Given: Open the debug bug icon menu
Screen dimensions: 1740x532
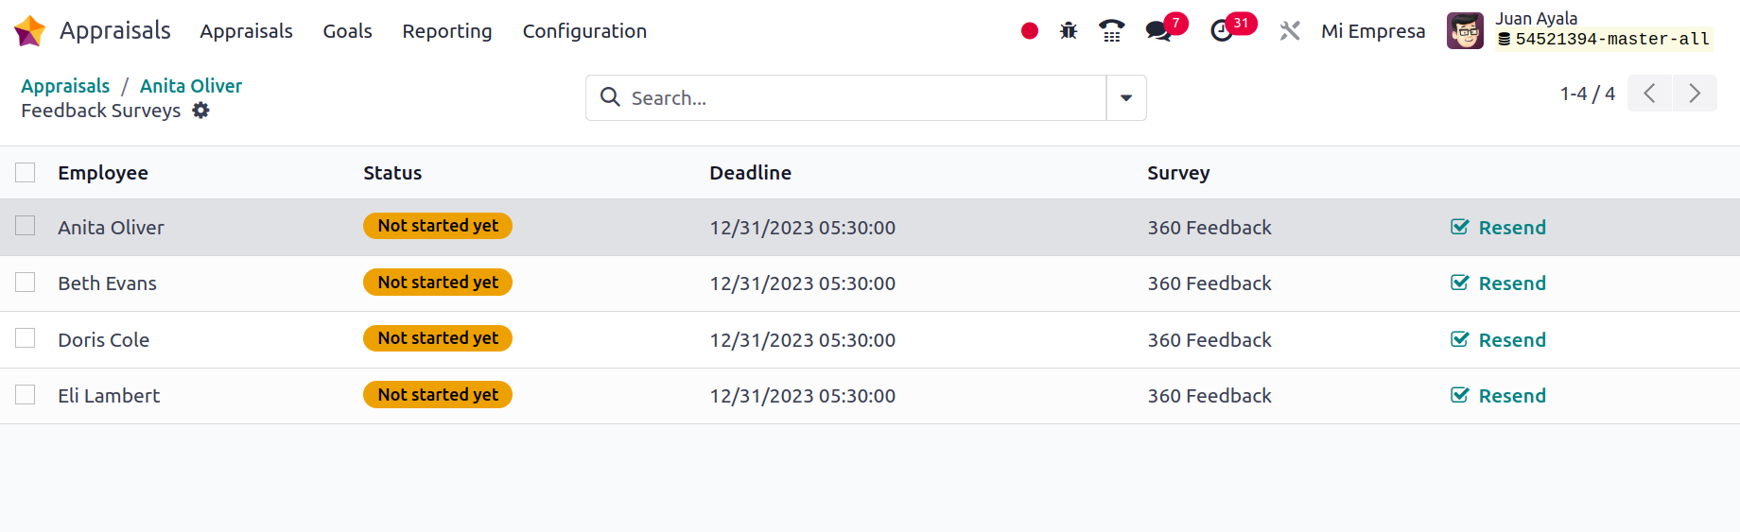Looking at the screenshot, I should pos(1069,31).
